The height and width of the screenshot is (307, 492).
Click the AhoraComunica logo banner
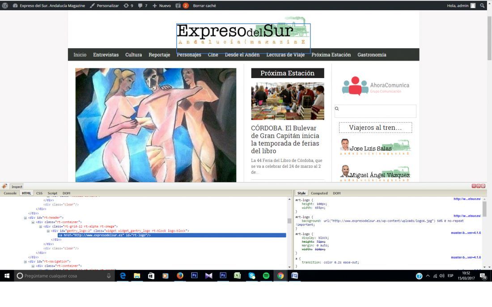[375, 86]
